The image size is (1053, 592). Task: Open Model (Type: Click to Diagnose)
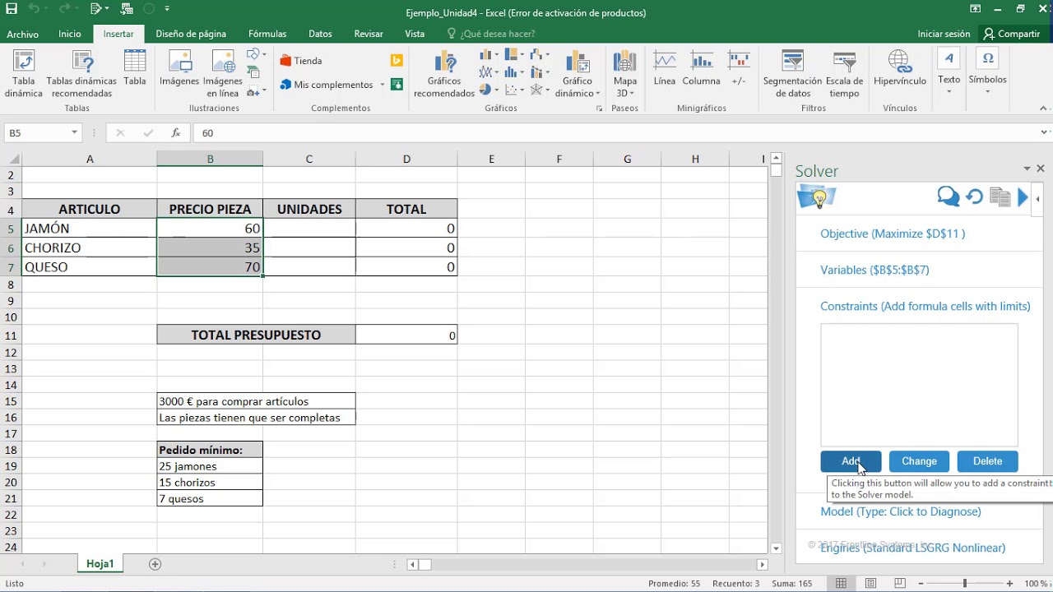901,511
